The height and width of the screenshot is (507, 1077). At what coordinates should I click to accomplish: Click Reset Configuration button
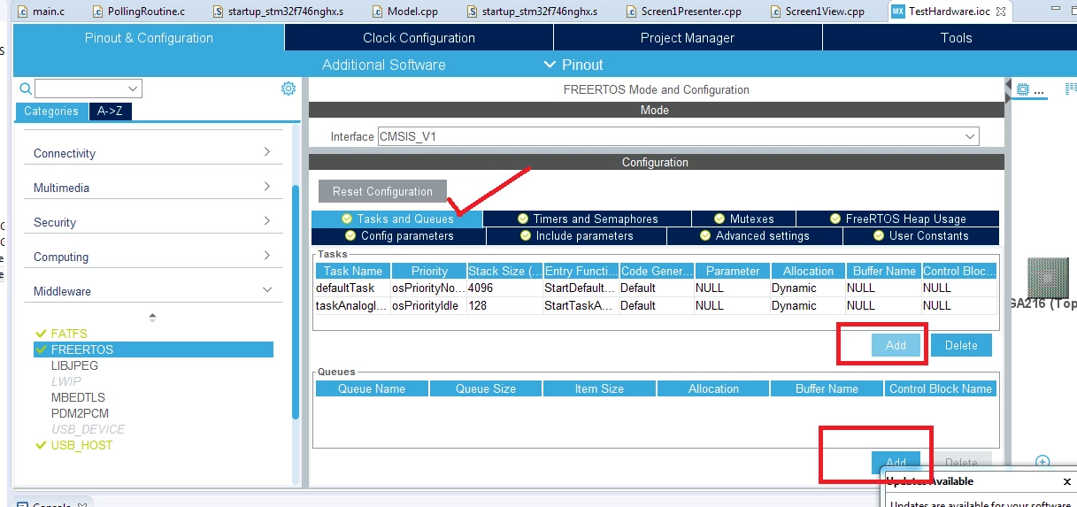coord(382,191)
